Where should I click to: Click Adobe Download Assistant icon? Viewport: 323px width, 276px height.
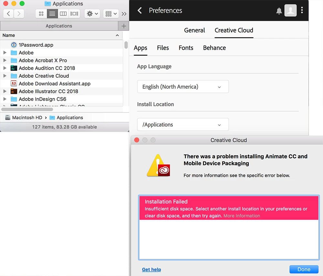(14, 84)
